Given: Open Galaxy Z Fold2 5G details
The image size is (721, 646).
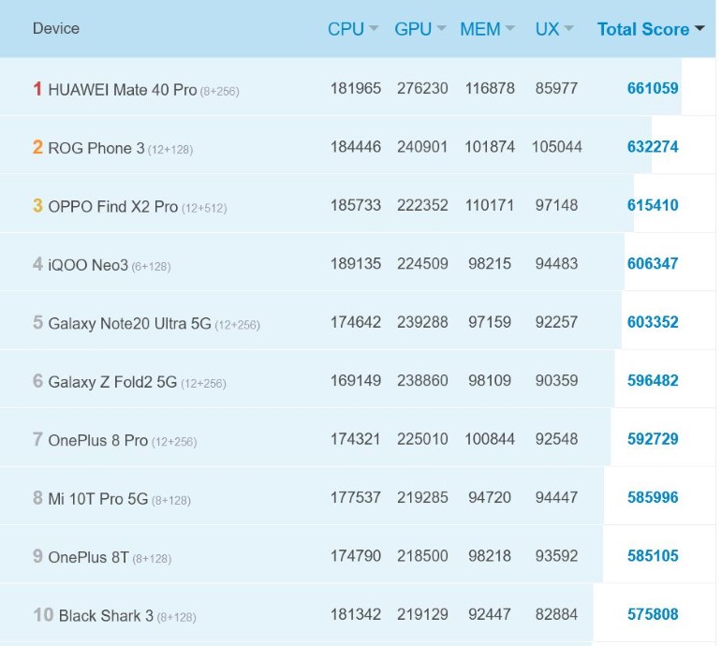Looking at the screenshot, I should click(112, 381).
